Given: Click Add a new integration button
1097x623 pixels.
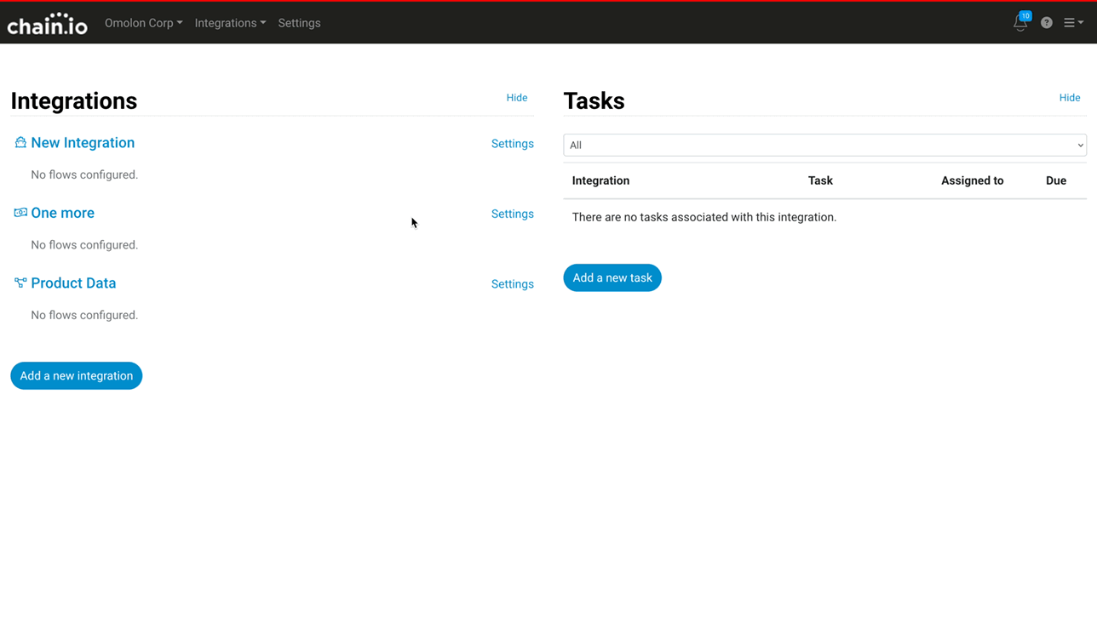Looking at the screenshot, I should tap(76, 375).
